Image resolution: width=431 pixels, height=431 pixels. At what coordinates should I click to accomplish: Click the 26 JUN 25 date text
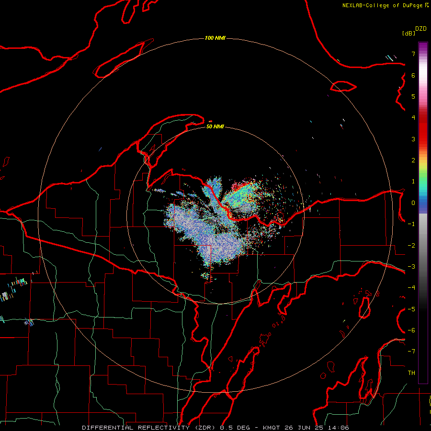[x=303, y=428]
